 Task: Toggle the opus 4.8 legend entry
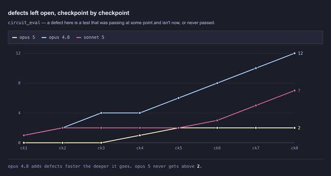click(x=55, y=37)
